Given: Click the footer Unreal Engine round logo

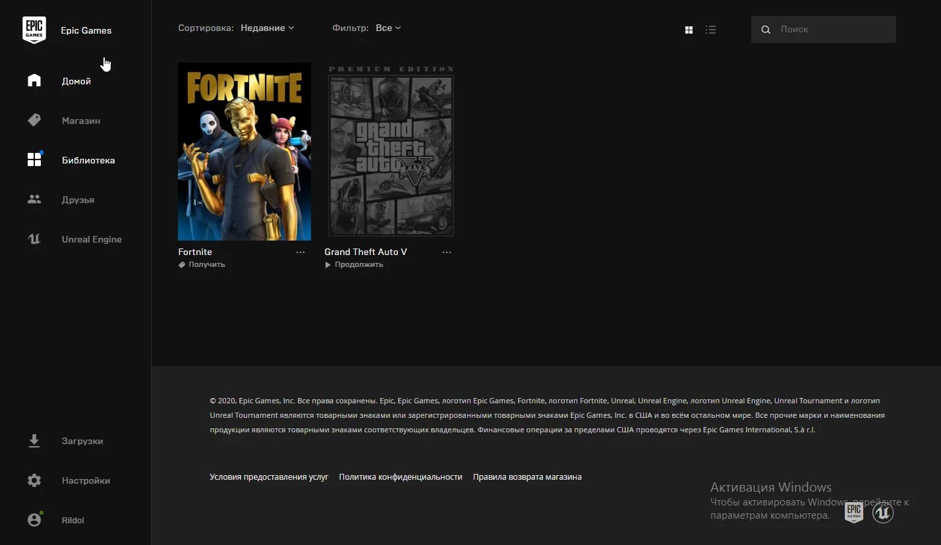Looking at the screenshot, I should tap(883, 512).
